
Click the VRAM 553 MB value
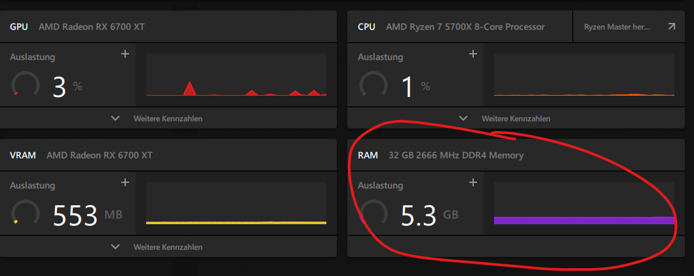point(88,215)
